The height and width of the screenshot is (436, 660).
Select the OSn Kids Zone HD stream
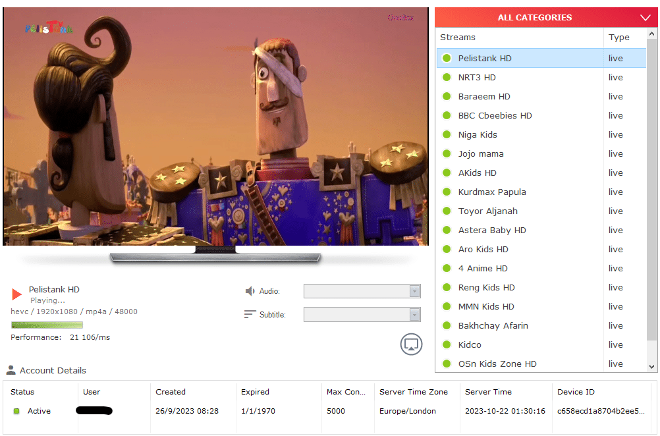tap(541, 364)
